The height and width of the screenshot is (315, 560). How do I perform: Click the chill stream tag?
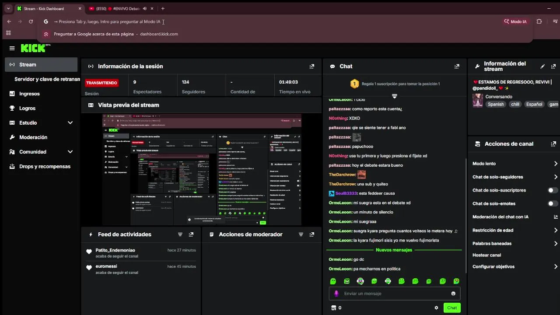coord(515,105)
